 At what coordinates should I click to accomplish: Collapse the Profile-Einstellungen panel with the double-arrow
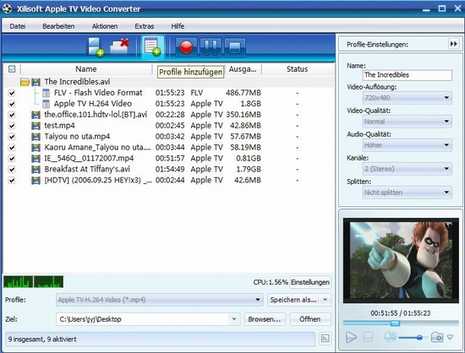click(x=453, y=44)
